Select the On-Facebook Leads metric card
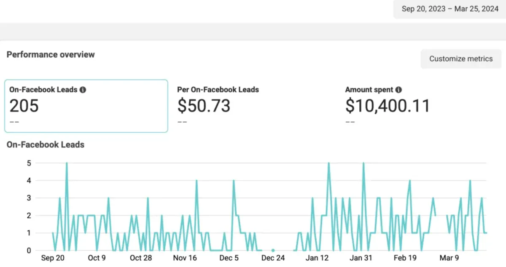 coord(86,106)
